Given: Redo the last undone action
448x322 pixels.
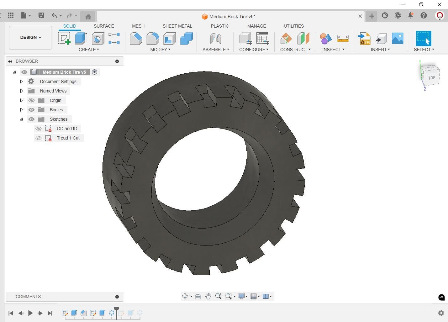Looking at the screenshot, I should [70, 15].
